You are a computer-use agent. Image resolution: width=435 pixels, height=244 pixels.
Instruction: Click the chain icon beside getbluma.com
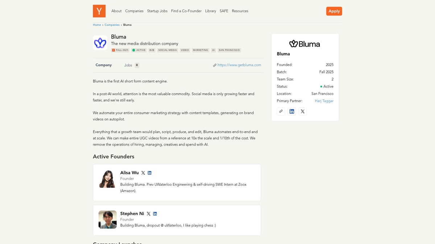tap(215, 65)
